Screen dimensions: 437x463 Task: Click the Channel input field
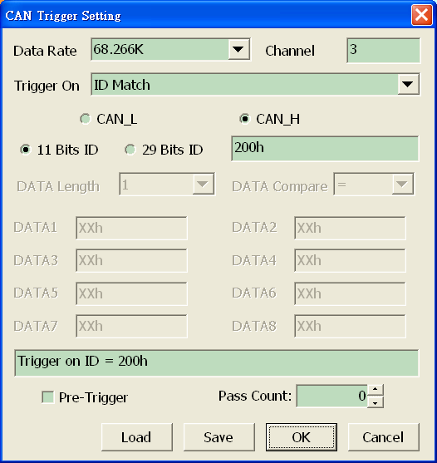click(384, 50)
